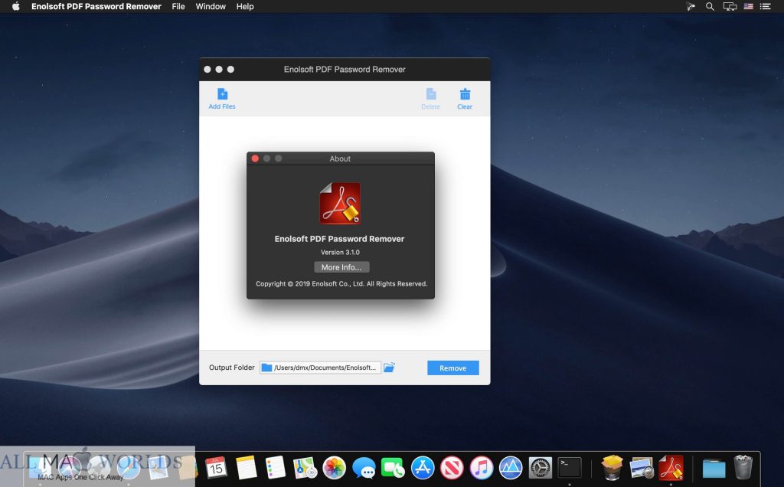Open Maps in the dock
Viewport: 784px width, 487px height.
pyautogui.click(x=305, y=468)
